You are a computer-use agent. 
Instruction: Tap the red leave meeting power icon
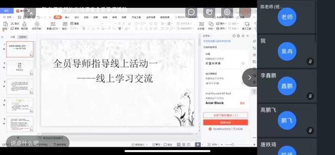pos(245,12)
